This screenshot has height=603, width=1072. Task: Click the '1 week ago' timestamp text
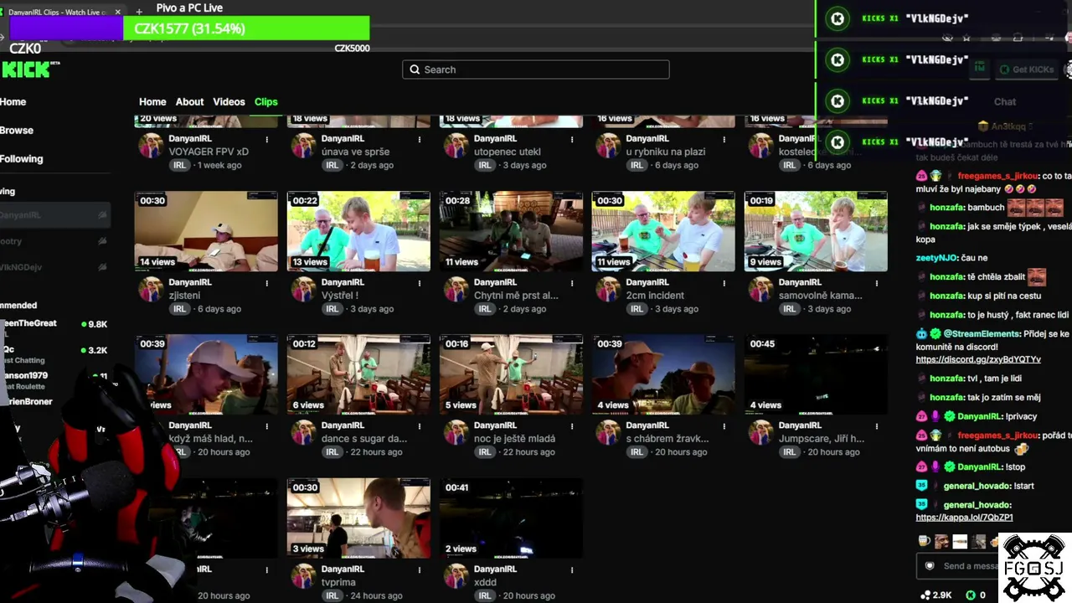tap(219, 165)
